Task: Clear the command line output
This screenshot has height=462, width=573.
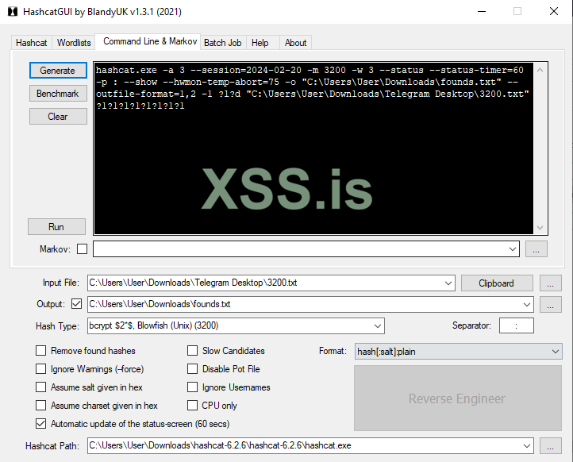Action: tap(58, 116)
